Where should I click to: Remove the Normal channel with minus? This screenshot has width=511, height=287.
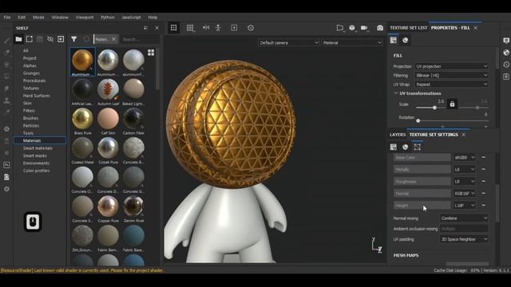click(x=483, y=193)
